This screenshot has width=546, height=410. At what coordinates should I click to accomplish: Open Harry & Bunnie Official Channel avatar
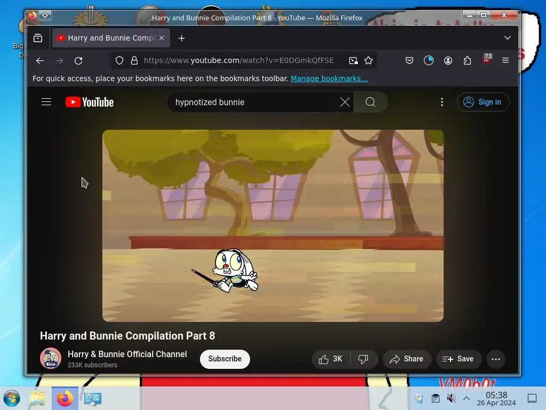point(51,358)
